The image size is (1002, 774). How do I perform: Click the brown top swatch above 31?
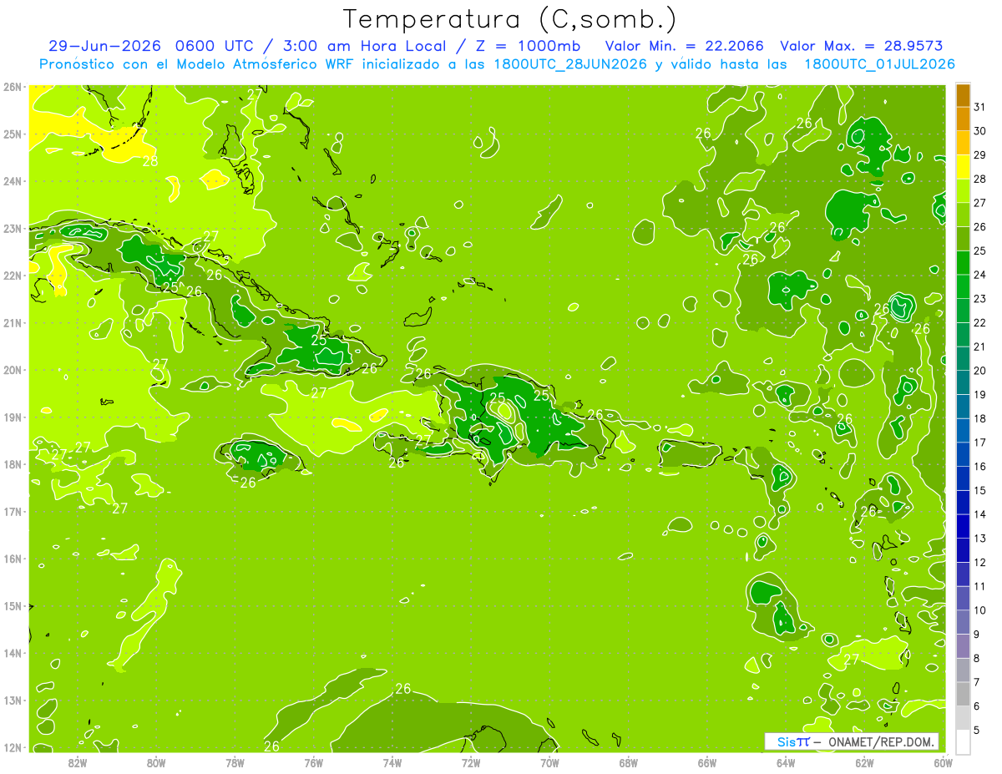(963, 94)
